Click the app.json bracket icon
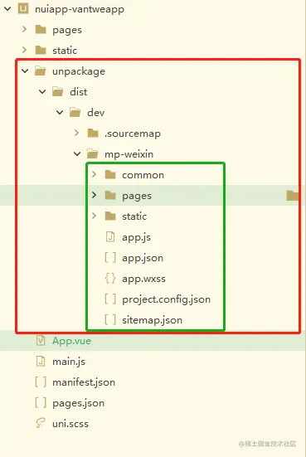The image size is (306, 457). tap(110, 258)
